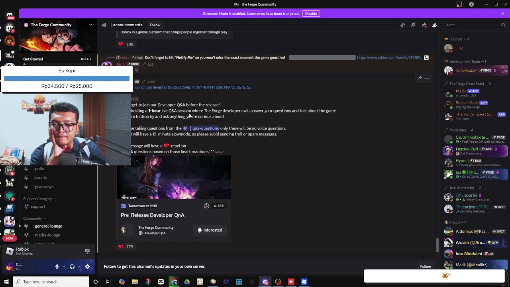This screenshot has height=287, width=510.
Task: Open localModuled member entry
Action: point(476,254)
